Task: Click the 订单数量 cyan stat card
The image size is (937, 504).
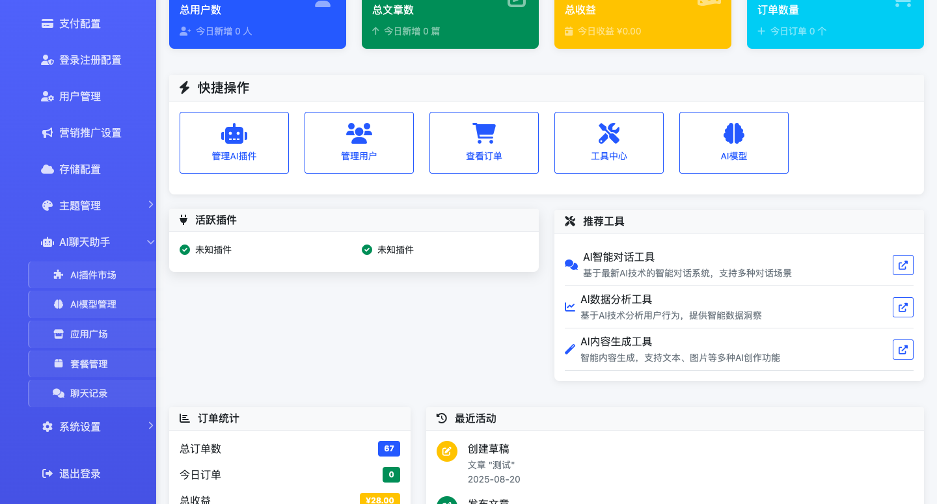Action: click(x=835, y=24)
